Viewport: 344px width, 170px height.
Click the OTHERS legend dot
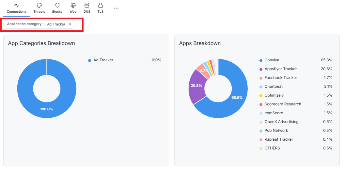coord(261,148)
